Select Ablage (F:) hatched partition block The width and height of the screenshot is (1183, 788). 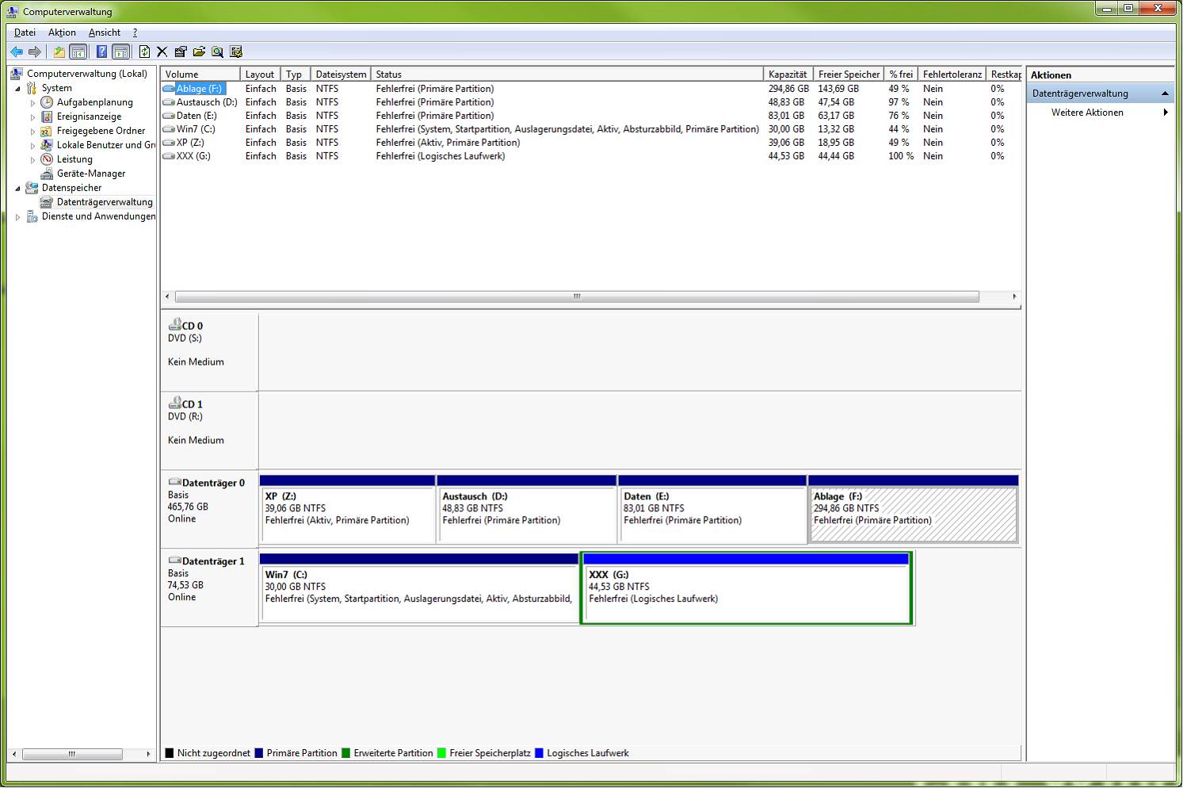click(913, 509)
